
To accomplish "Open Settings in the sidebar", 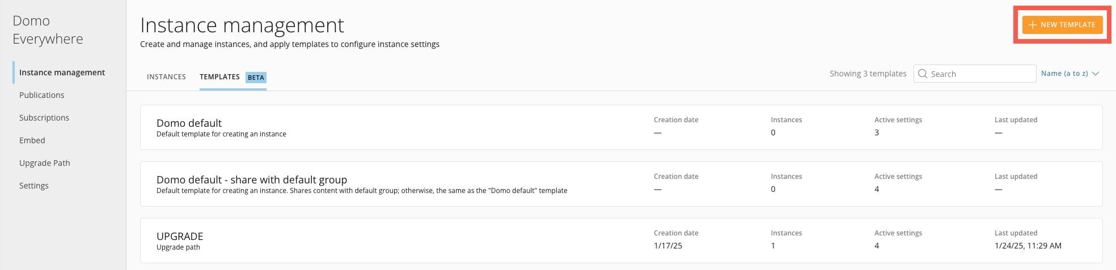I will click(34, 186).
